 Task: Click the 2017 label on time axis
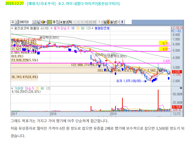[x=14, y=114]
